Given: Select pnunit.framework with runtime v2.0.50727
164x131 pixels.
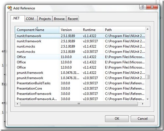Looking at the screenshot, I should 80,78.
